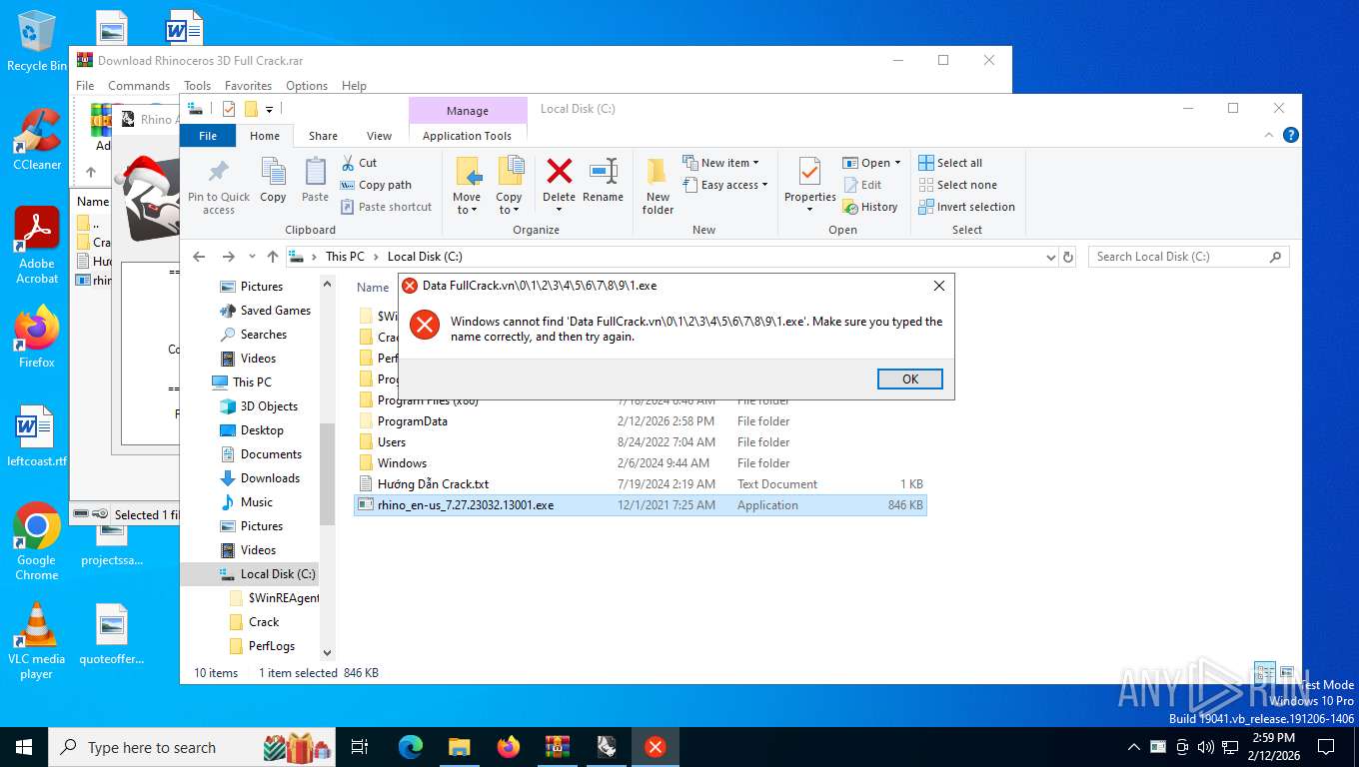Image resolution: width=1359 pixels, height=767 pixels.
Task: Open the Favorites menu in WinRAR
Action: [x=248, y=86]
